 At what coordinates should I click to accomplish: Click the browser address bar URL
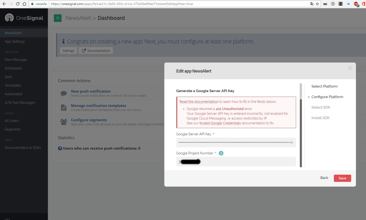pos(122,4)
